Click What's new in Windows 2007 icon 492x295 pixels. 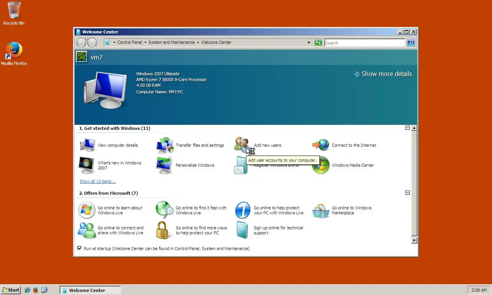[x=86, y=165]
